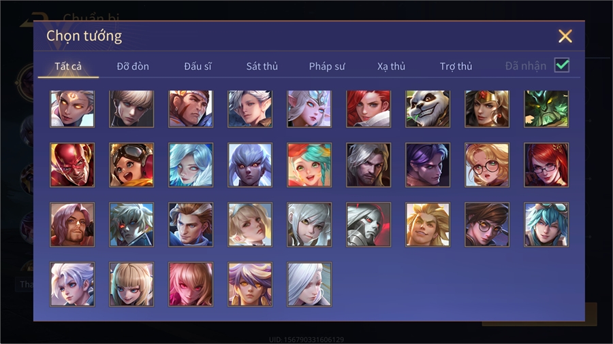This screenshot has width=613, height=344.
Task: Choose the Wonder Woman tiara hero portrait
Action: click(487, 109)
